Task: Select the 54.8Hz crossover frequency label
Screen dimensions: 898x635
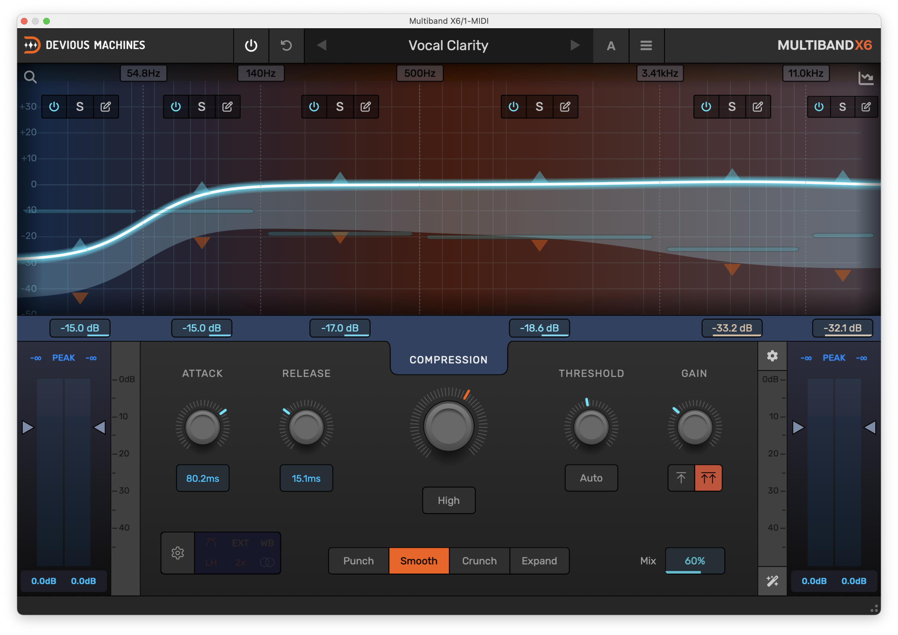Action: coord(143,73)
